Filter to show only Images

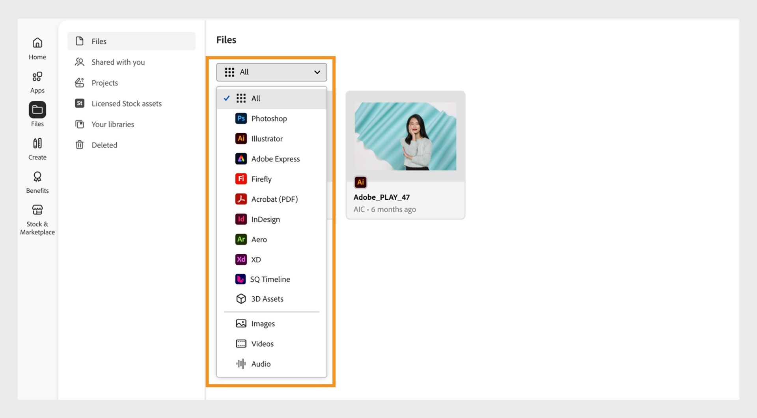[263, 323]
